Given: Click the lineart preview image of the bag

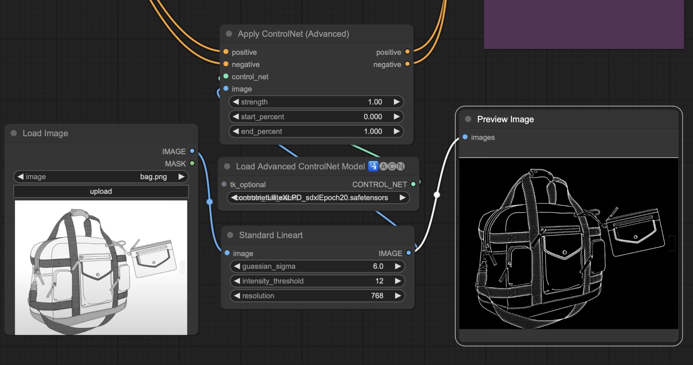Looking at the screenshot, I should (x=569, y=243).
